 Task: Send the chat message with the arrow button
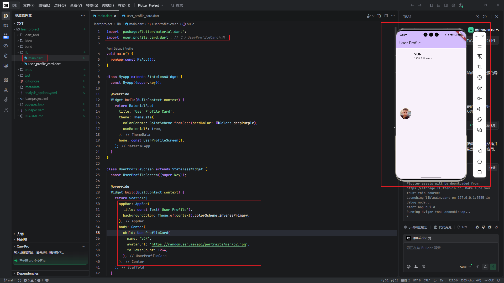coord(493,267)
